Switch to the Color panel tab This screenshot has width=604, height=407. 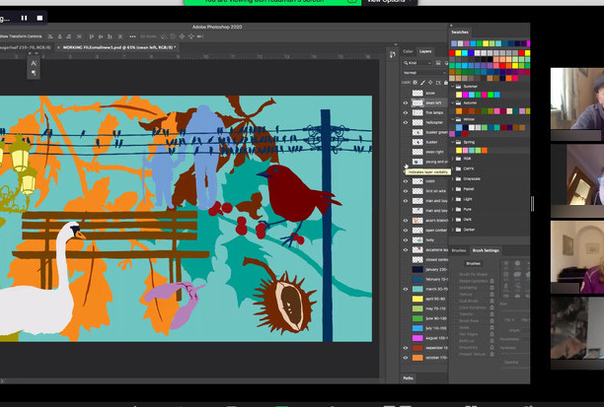coord(408,50)
